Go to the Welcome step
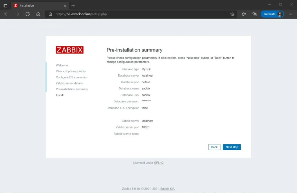297x193 pixels. tap(62, 65)
